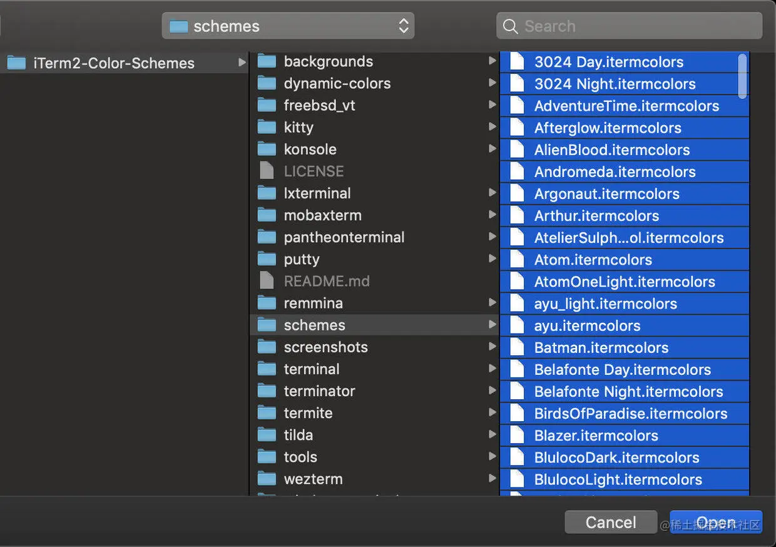Expand the dynamic-colors folder arrow

(x=493, y=83)
